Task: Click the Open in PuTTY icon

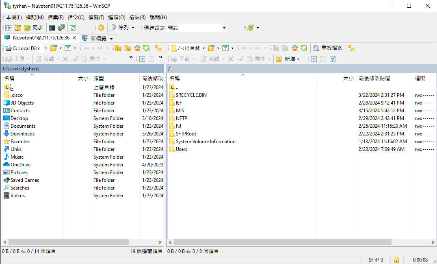Action: click(x=61, y=28)
